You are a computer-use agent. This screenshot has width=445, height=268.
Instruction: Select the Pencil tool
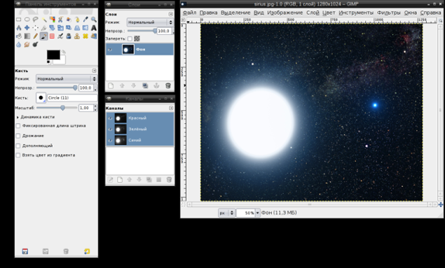point(36,36)
